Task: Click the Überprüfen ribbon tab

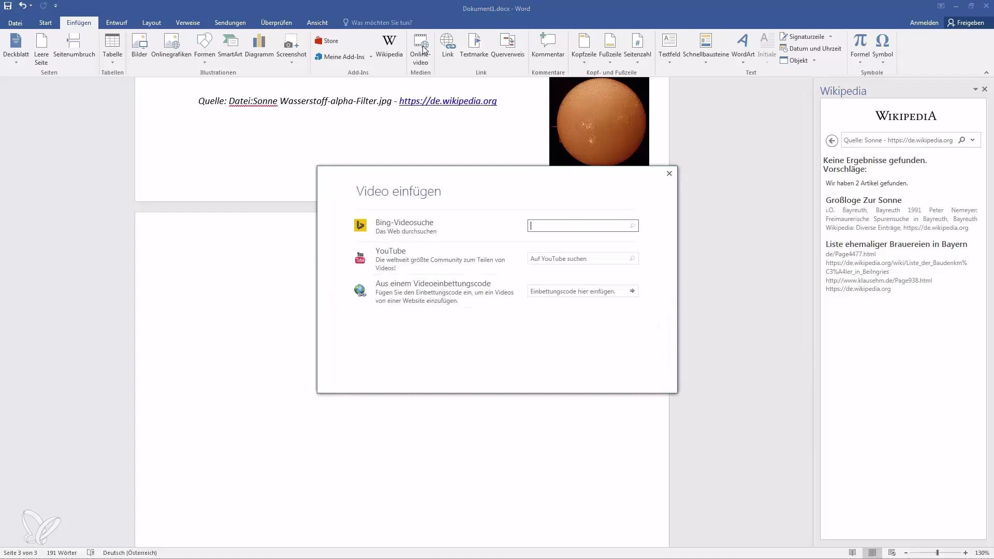Action: coord(276,23)
